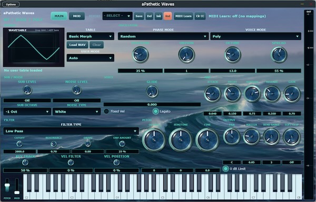Click the Spread knob
The image size is (316, 202).
pos(279,55)
